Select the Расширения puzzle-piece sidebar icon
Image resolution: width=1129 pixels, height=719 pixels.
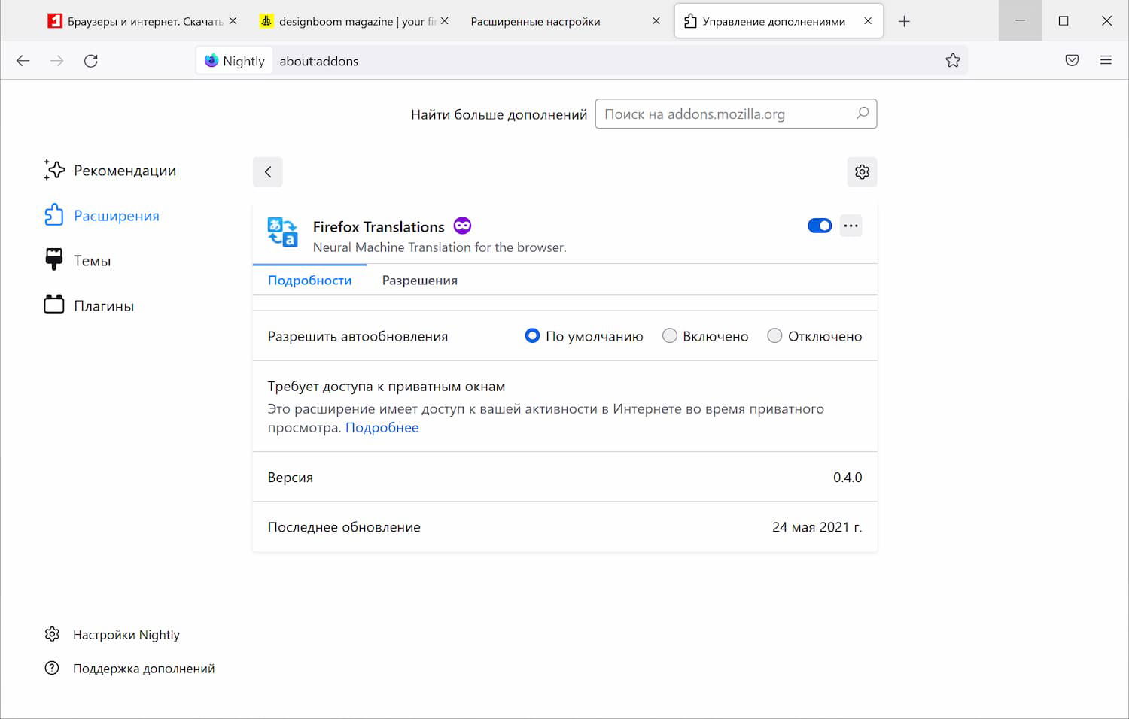pyautogui.click(x=53, y=215)
